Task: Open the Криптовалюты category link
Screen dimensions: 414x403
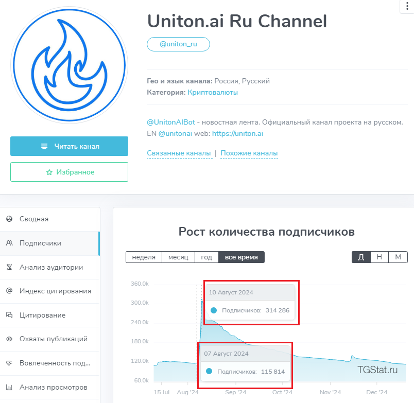Action: coord(213,92)
